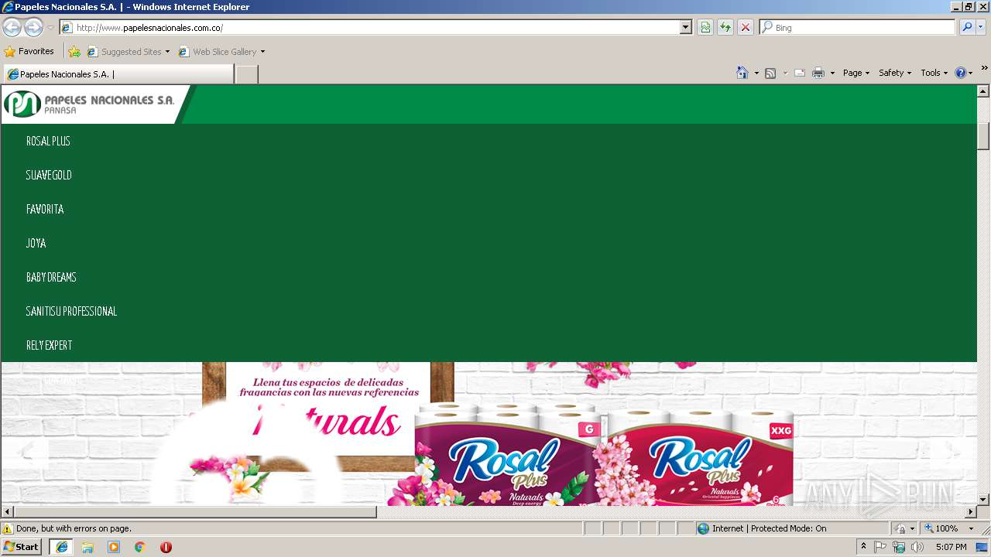Click the RSS Feeds icon
Image resolution: width=991 pixels, height=557 pixels.
(770, 73)
